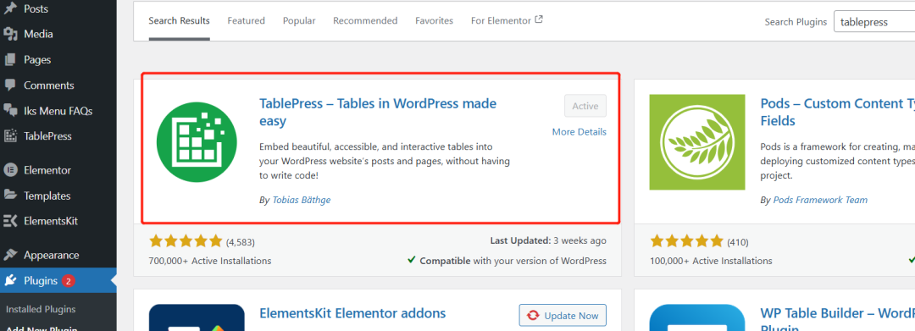Open the For Elementor external link

pyautogui.click(x=507, y=20)
